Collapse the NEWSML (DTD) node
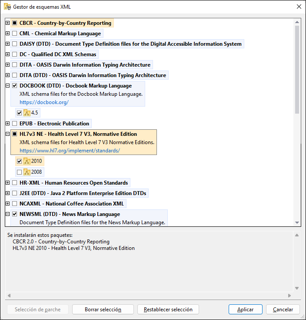The height and width of the screenshot is (320, 306). click(8, 214)
